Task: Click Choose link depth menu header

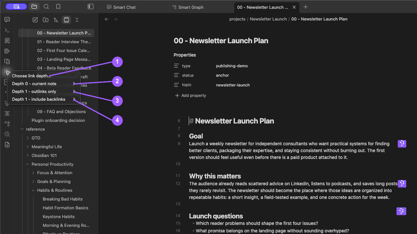Action: pos(32,76)
